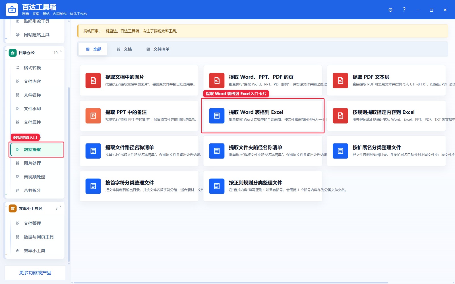Click the sidebar vertical scrollbar
This screenshot has width=455, height=284.
click(69, 175)
